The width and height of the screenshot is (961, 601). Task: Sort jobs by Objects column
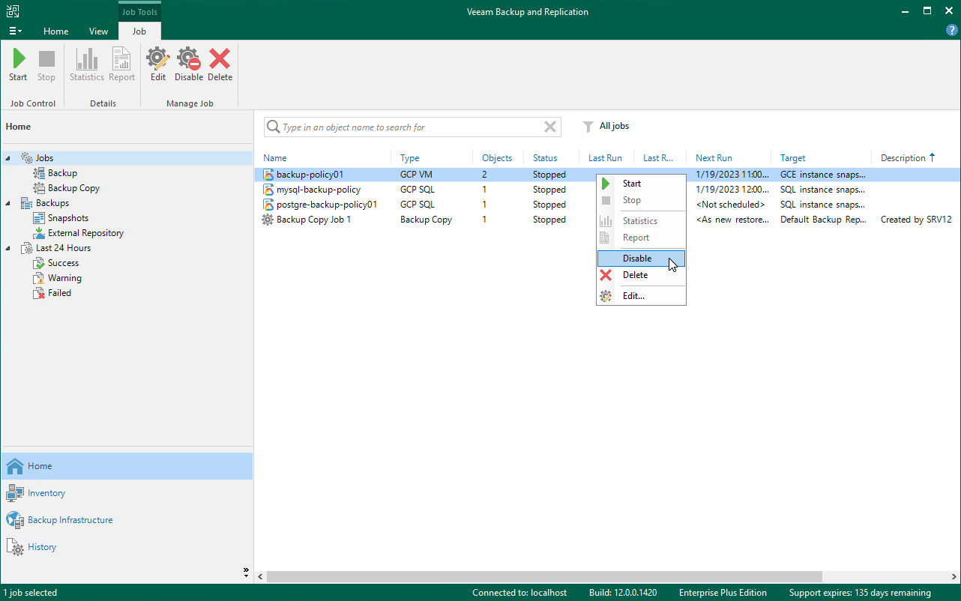498,158
